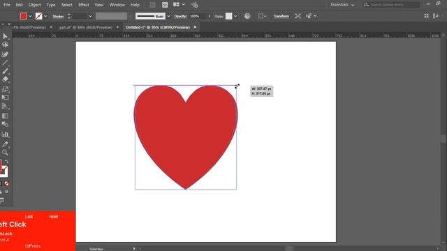Viewport: 447px width, 251px height.
Task: Open the Type menu
Action: point(51,5)
